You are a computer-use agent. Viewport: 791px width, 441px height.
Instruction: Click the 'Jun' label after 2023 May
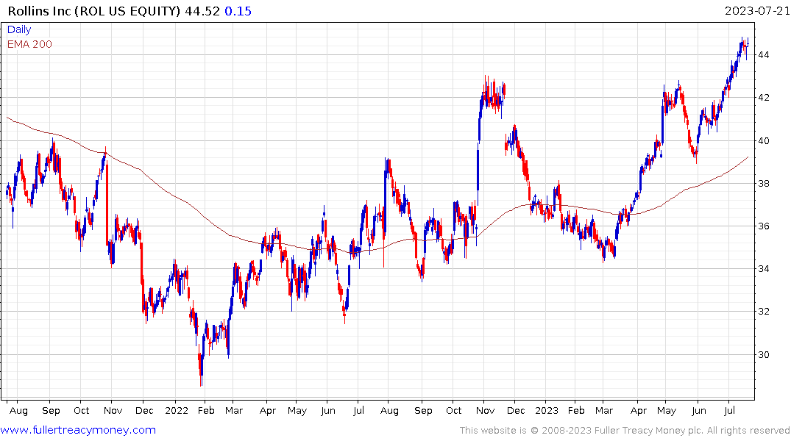pos(699,410)
